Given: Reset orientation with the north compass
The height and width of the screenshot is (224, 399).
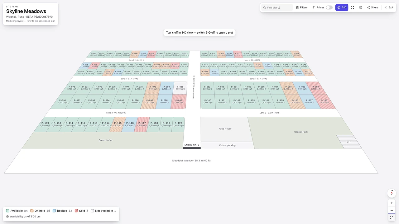Looking at the screenshot, I should point(392,193).
